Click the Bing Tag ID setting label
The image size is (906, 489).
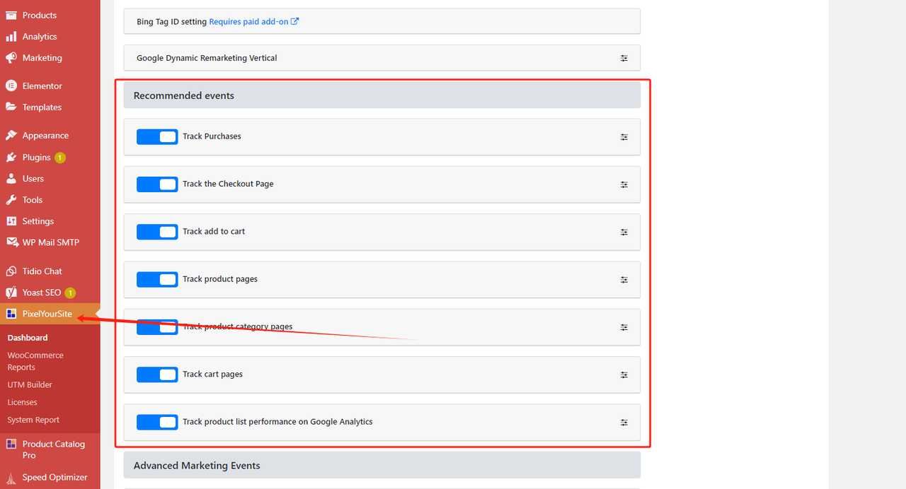(x=171, y=21)
